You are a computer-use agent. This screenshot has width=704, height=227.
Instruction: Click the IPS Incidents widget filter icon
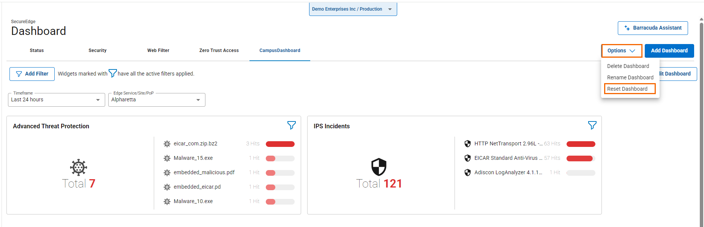pyautogui.click(x=592, y=125)
